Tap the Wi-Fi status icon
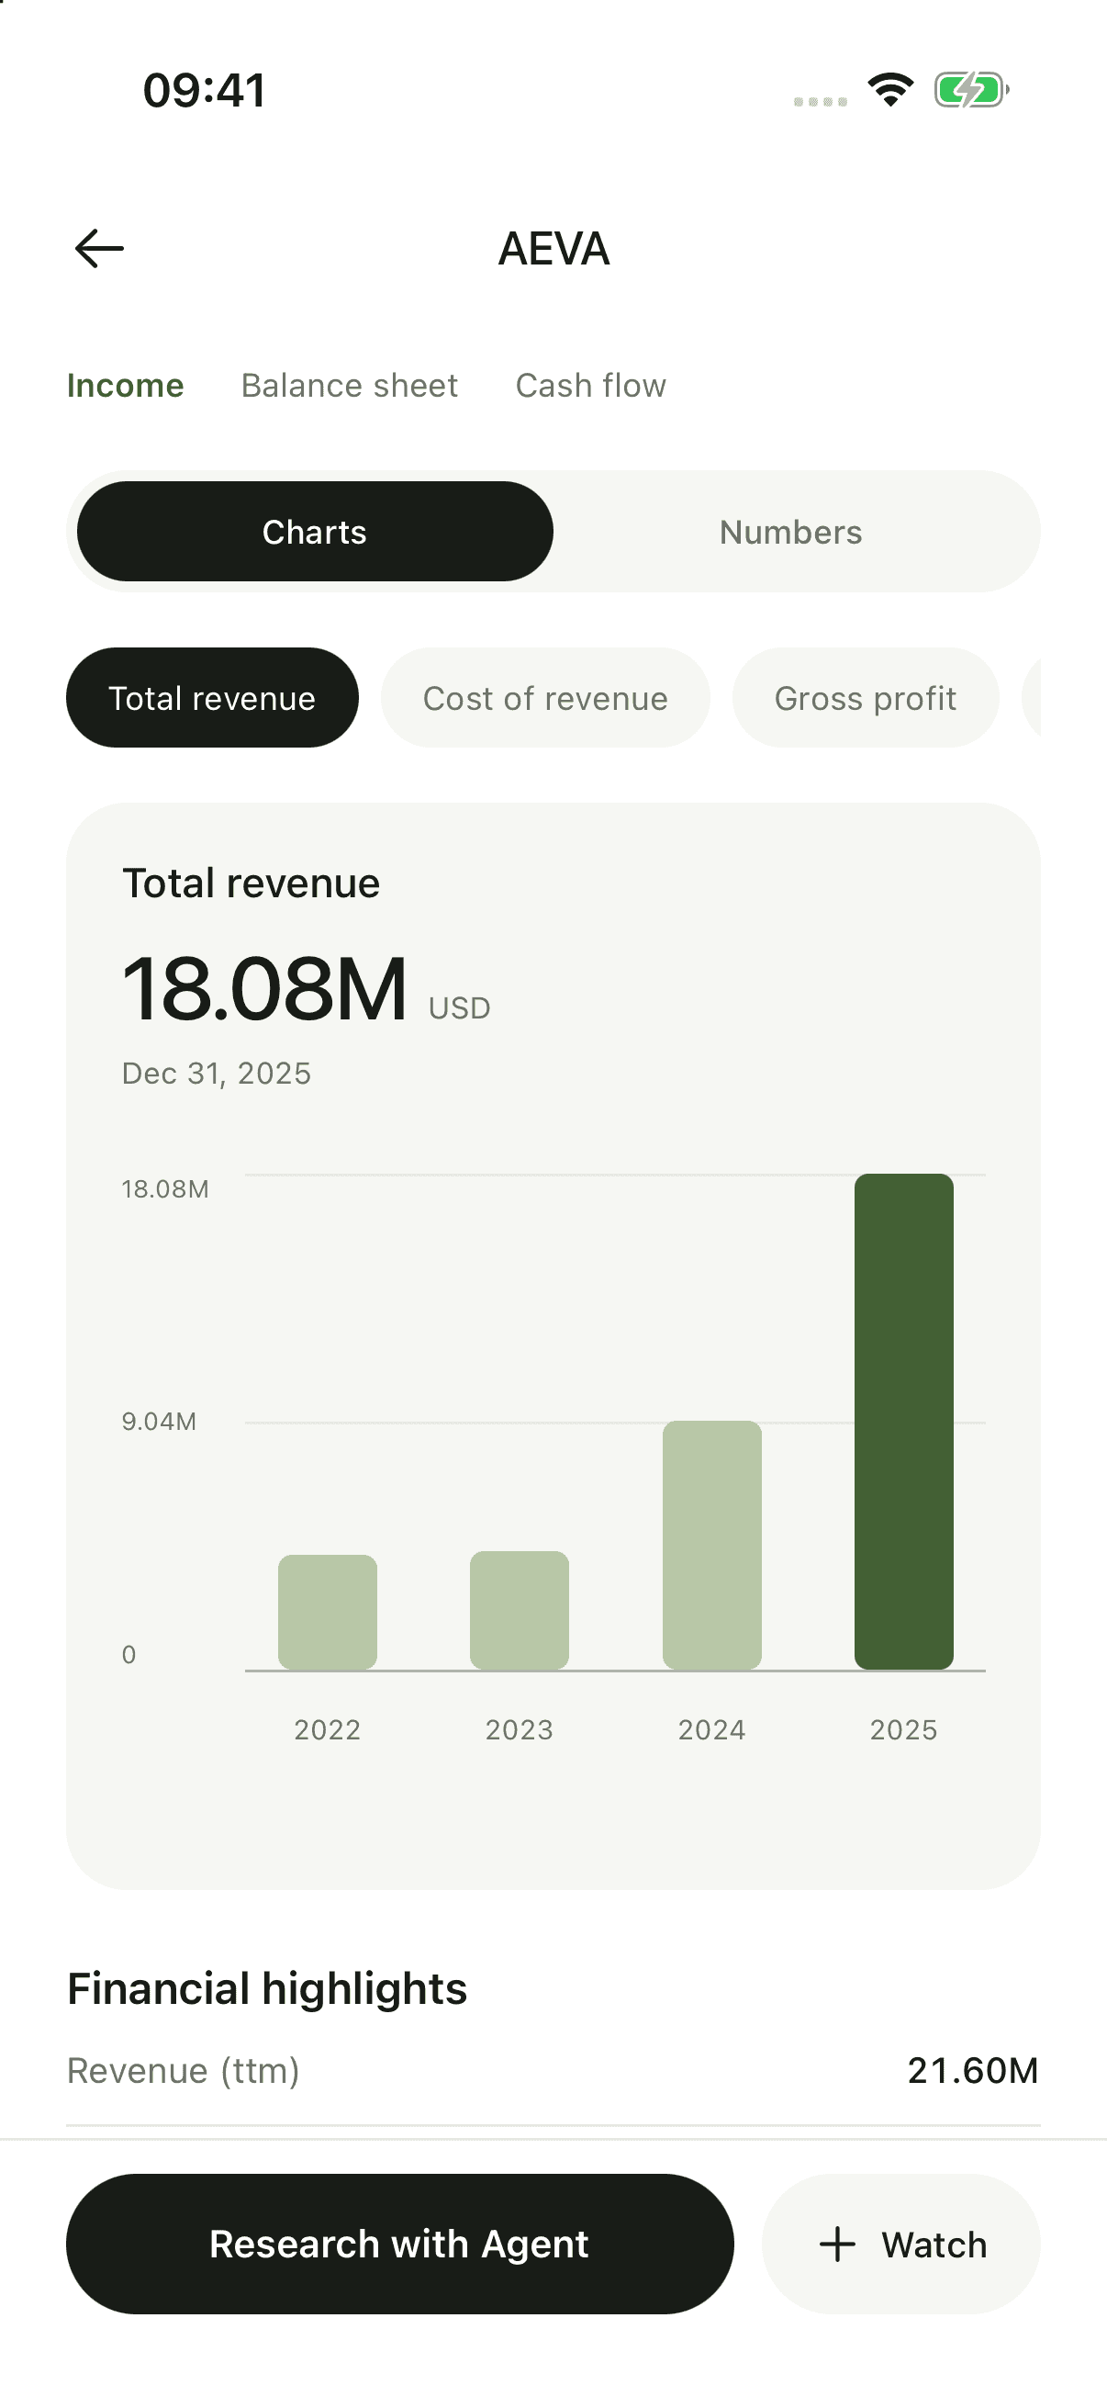1107x2408 pixels. (890, 90)
